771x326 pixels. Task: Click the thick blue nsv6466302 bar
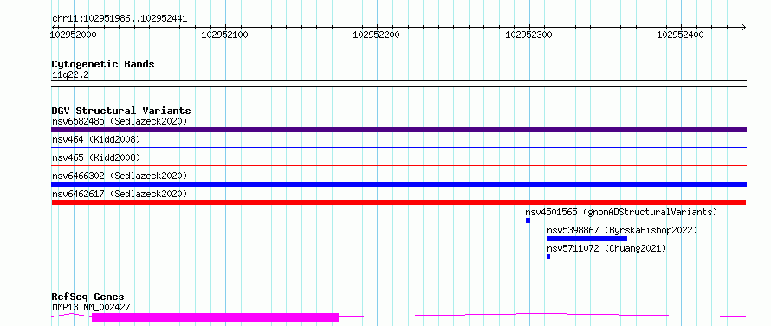398,184
